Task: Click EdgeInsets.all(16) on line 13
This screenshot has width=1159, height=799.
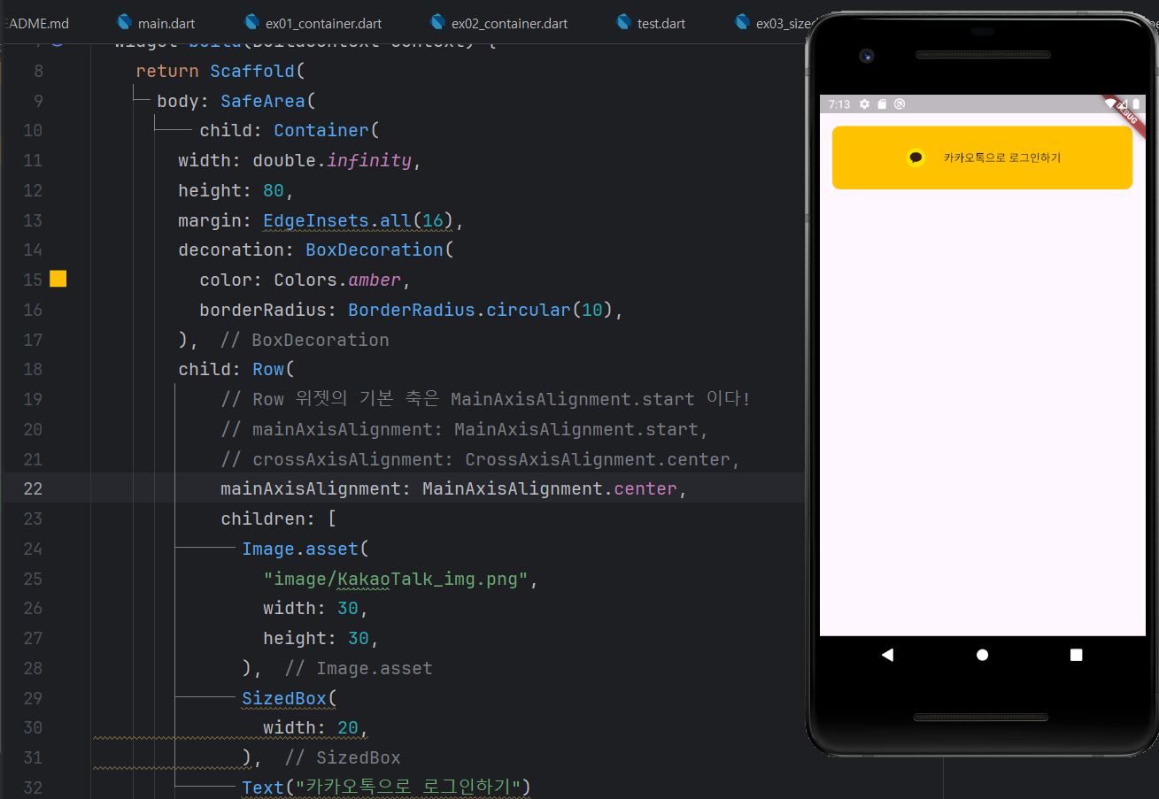Action: (359, 220)
